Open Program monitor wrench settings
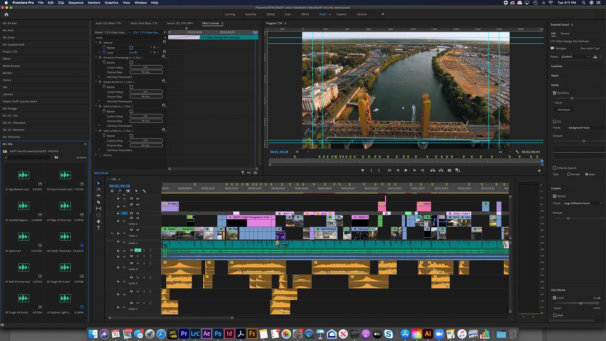 pos(517,152)
